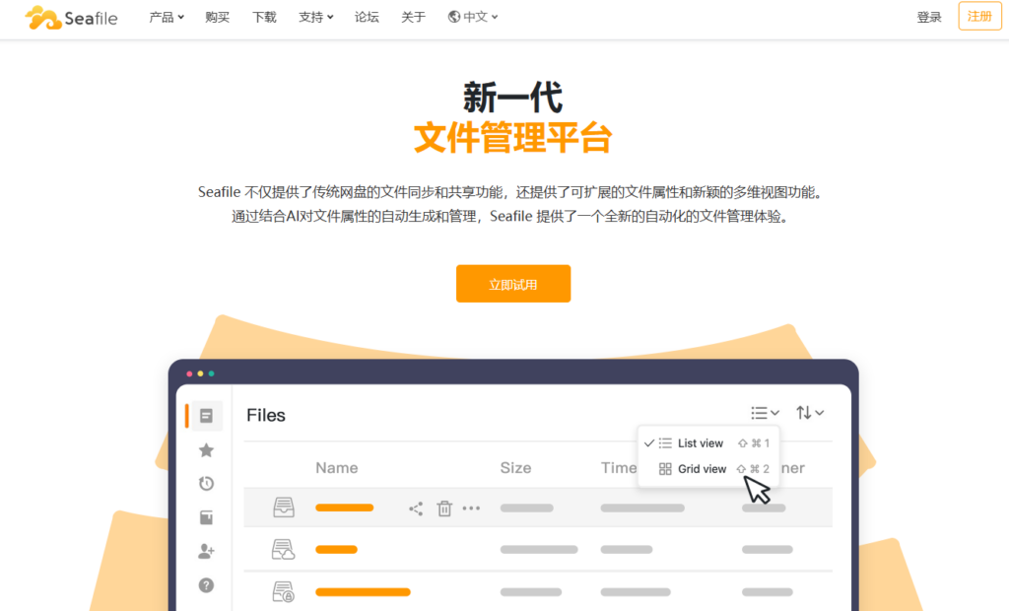
Task: Choose the Grid view option
Action: [x=707, y=469]
